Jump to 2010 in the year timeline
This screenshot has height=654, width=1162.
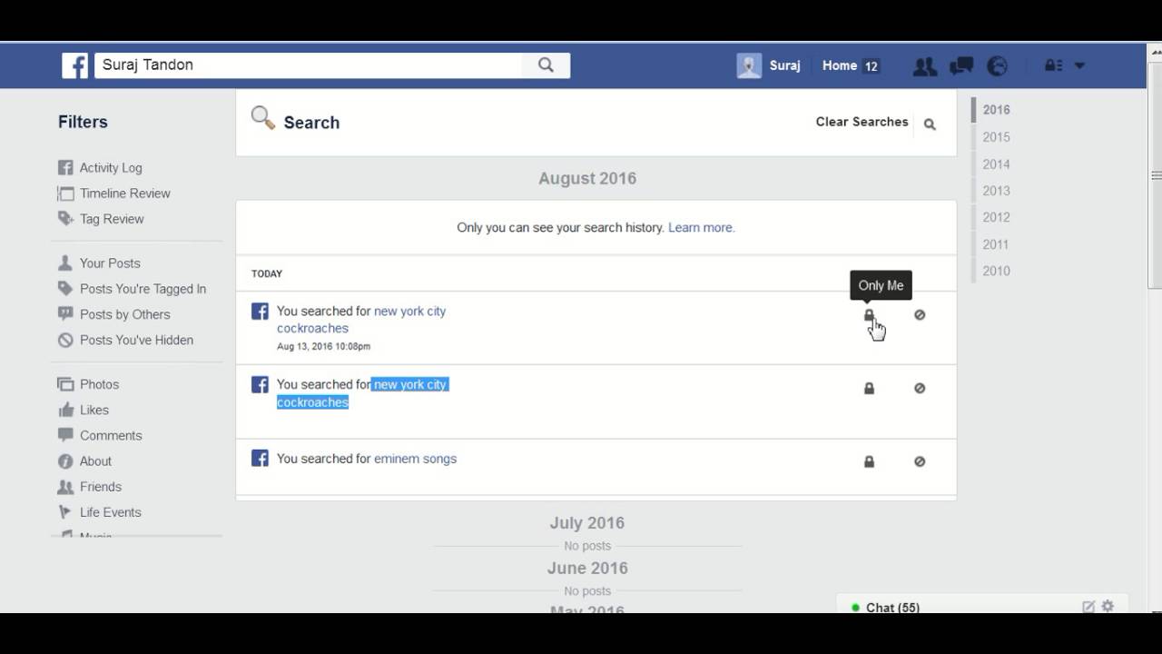[996, 271]
